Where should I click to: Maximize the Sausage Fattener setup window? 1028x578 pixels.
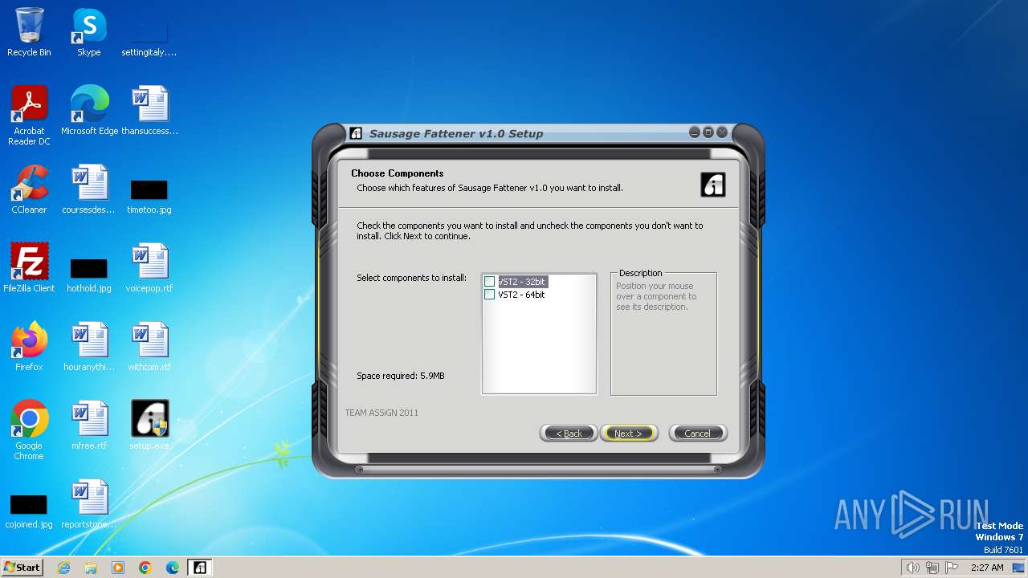coord(708,132)
